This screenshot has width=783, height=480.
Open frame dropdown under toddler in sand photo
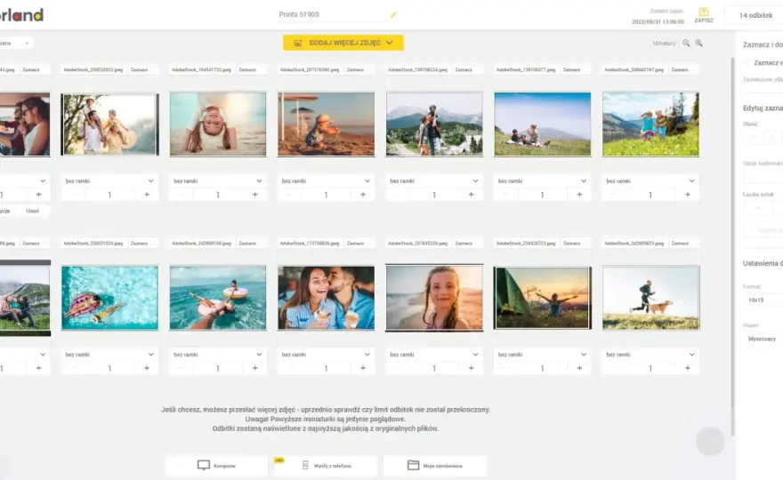coord(326,181)
